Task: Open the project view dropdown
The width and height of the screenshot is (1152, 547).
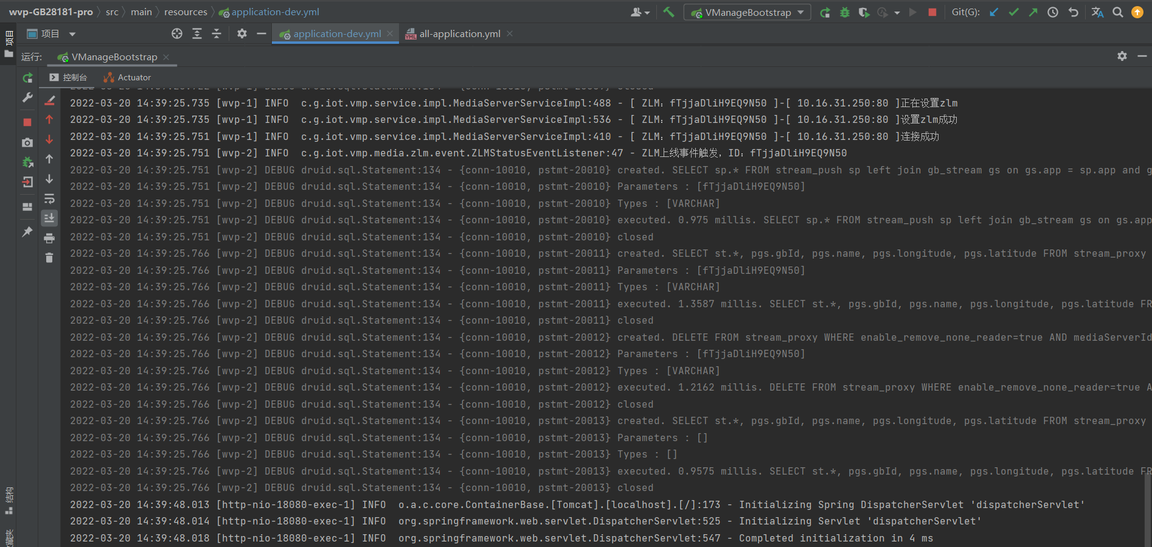Action: tap(52, 33)
